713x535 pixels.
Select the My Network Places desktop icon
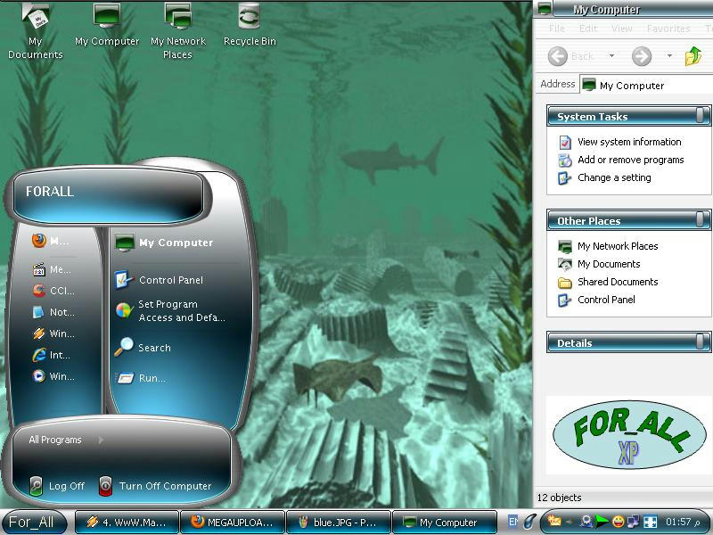(177, 31)
